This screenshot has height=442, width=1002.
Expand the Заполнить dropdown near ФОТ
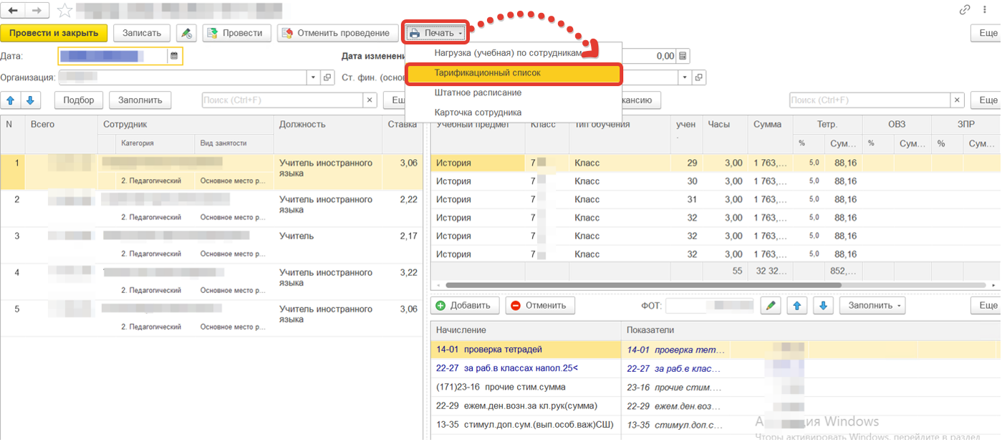(872, 306)
